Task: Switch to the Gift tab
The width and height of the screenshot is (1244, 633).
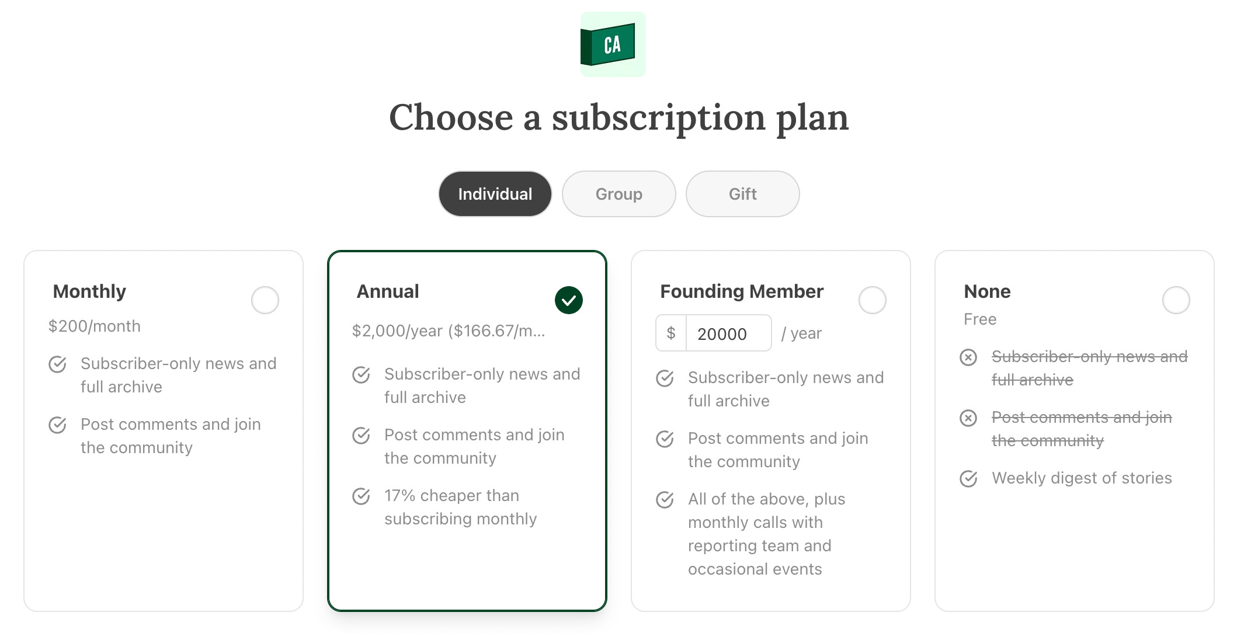Action: [742, 193]
